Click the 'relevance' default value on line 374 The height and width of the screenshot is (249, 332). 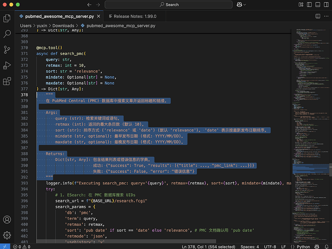pyautogui.click(x=87, y=71)
